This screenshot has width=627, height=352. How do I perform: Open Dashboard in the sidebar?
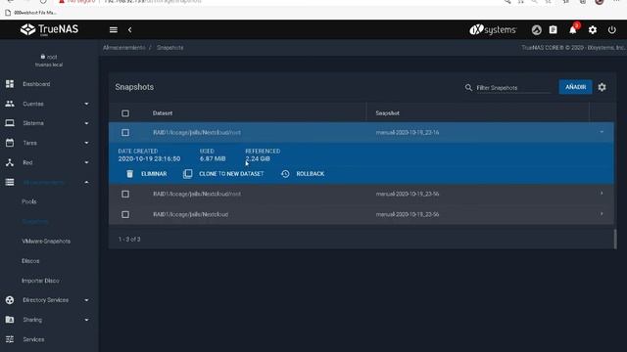pos(36,84)
